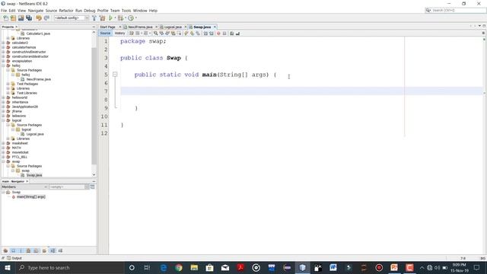Open Microsoft Edge from the taskbar
The width and height of the screenshot is (487, 274).
point(164,267)
